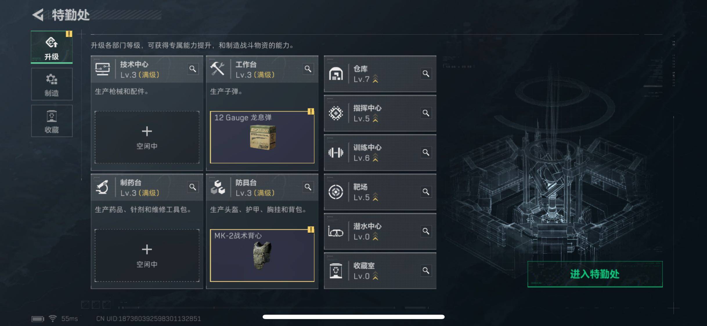This screenshot has height=326, width=707.
Task: Collect the MK-2战术背心 armor item
Action: pos(262,256)
